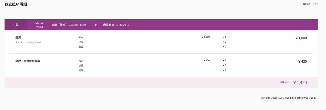Image resolution: width=326 pixels, height=110 pixels.
Task: Click the 小児 row under 運賃
Action: coord(152,42)
